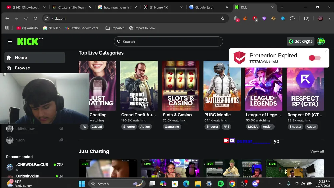
Task: Click the sun brightness extension icon
Action: [x=273, y=18]
